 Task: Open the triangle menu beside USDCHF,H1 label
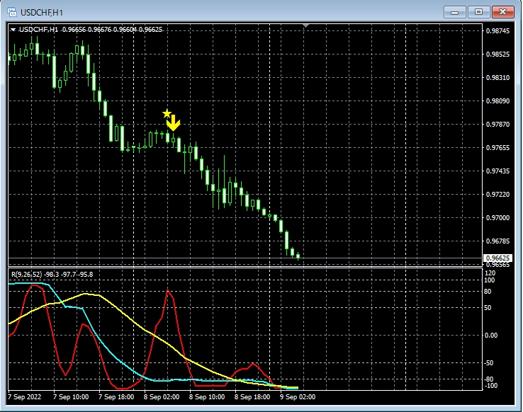point(13,30)
